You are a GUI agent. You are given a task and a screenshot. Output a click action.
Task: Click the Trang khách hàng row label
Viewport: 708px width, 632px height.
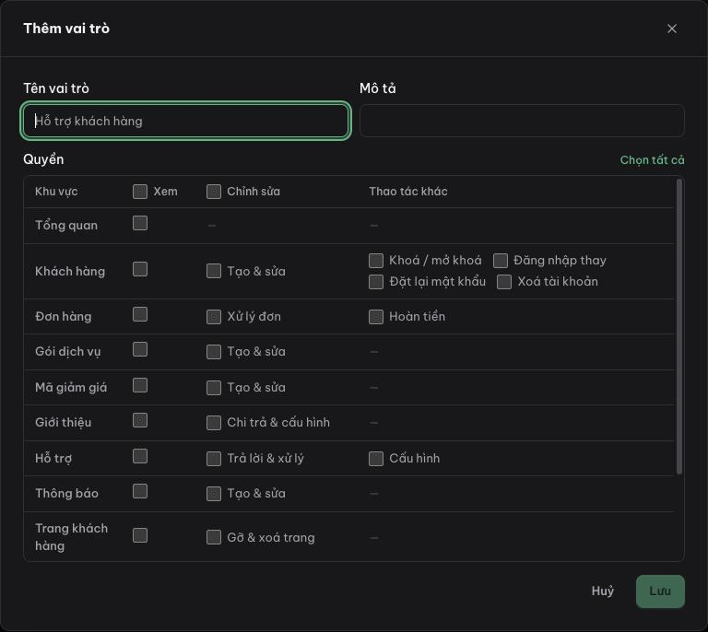[x=71, y=537]
